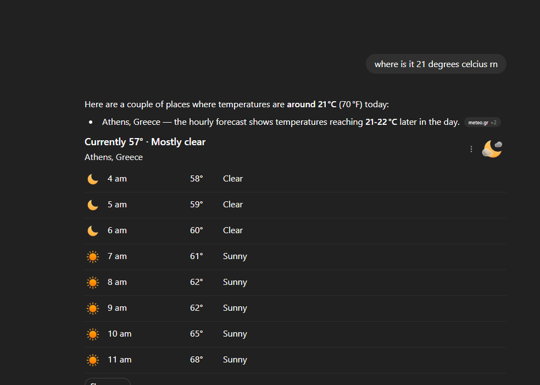Screen dimensions: 540x385
Task: Click the 6 am crescent moon icon
Action: point(93,230)
